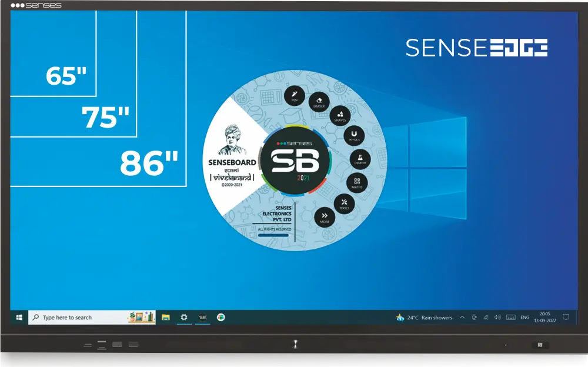Screen dimensions: 588x367
Task: Open the Physics tools magnet icon
Action: point(354,136)
